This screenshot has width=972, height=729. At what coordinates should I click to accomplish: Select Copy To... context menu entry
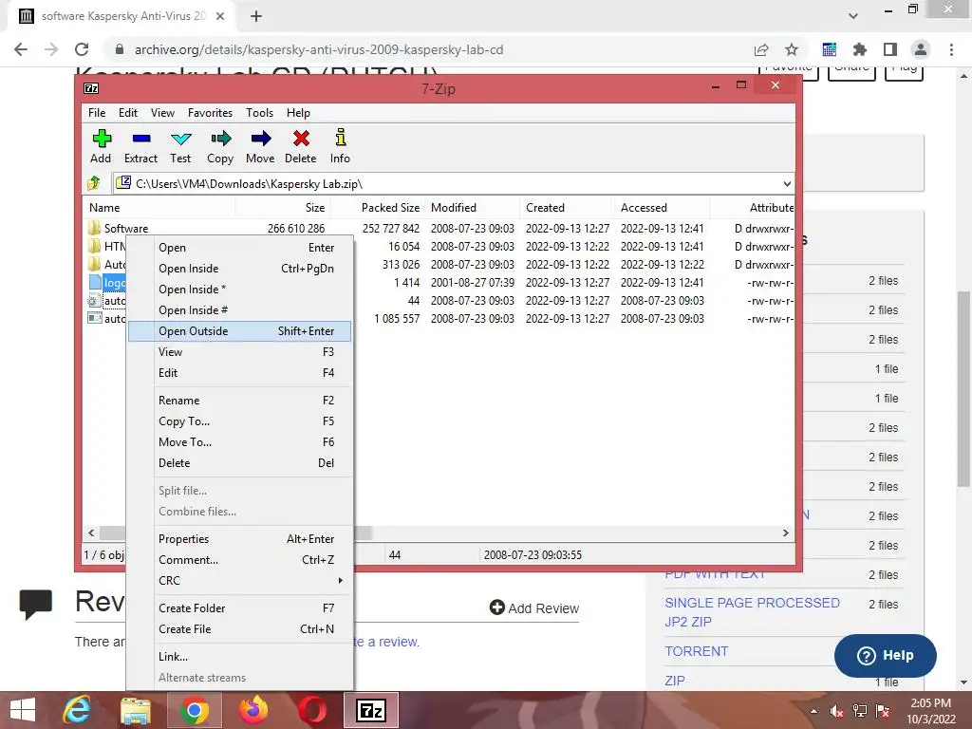[240, 421]
